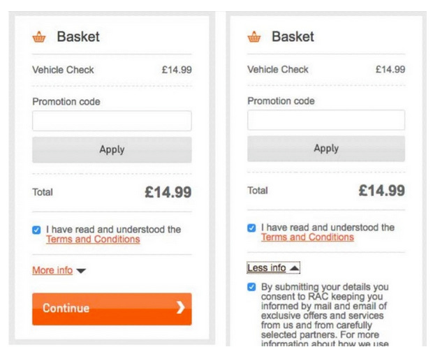Untick the right panel Terms and Conditions checkbox
Screen dimensions: 433x354
coord(251,228)
